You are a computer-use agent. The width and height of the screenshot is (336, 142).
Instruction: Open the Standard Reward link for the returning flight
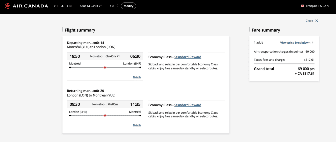(188, 105)
